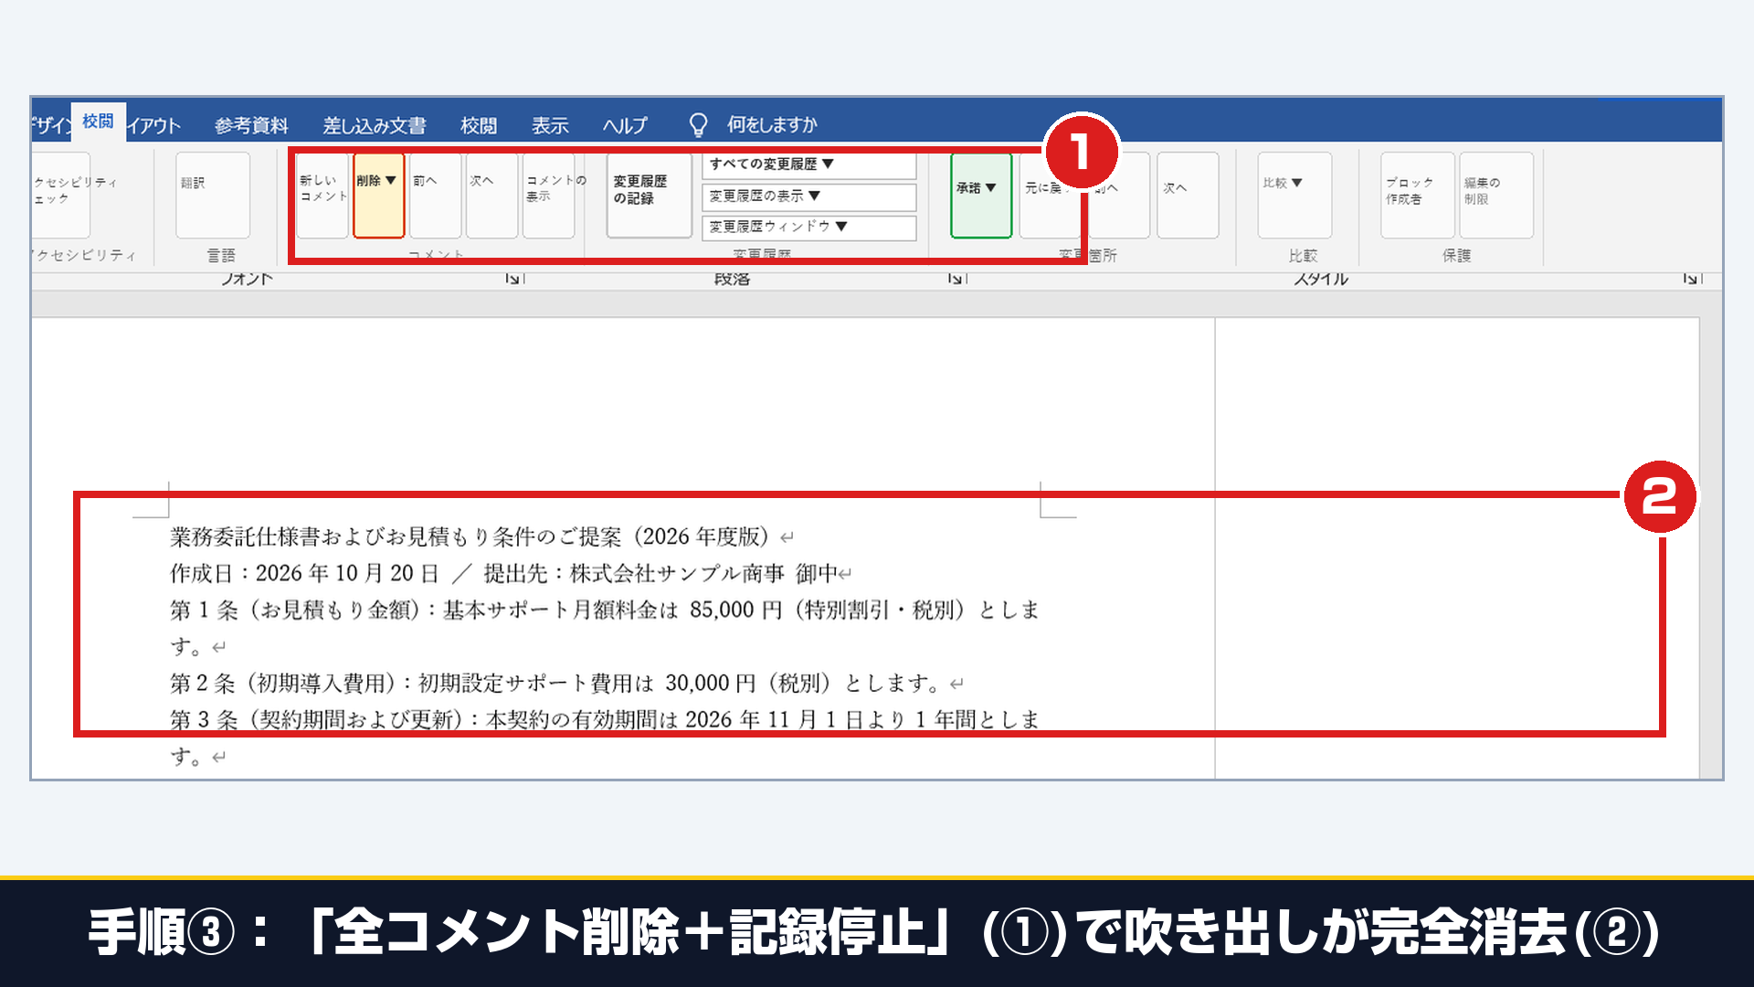Screen dimensions: 1754x987
Task: Open すべての変更履歴 dropdown
Action: tap(808, 164)
